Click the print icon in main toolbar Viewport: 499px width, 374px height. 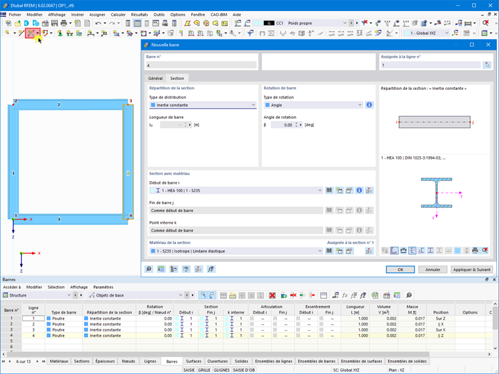click(x=64, y=23)
